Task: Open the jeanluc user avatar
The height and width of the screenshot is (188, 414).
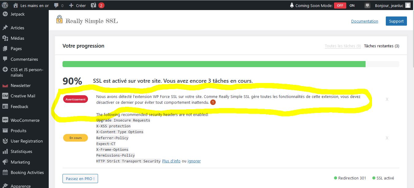Action: pos(408,5)
